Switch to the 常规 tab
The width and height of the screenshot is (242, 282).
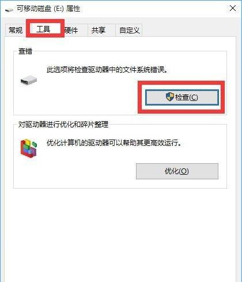click(x=16, y=30)
